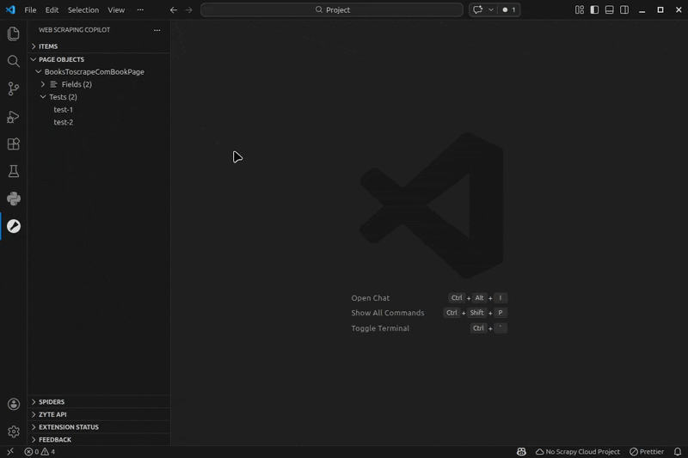Screen dimensions: 688x458
Task: Click the Web Scraping Copilot activity icon
Action: tap(13, 226)
